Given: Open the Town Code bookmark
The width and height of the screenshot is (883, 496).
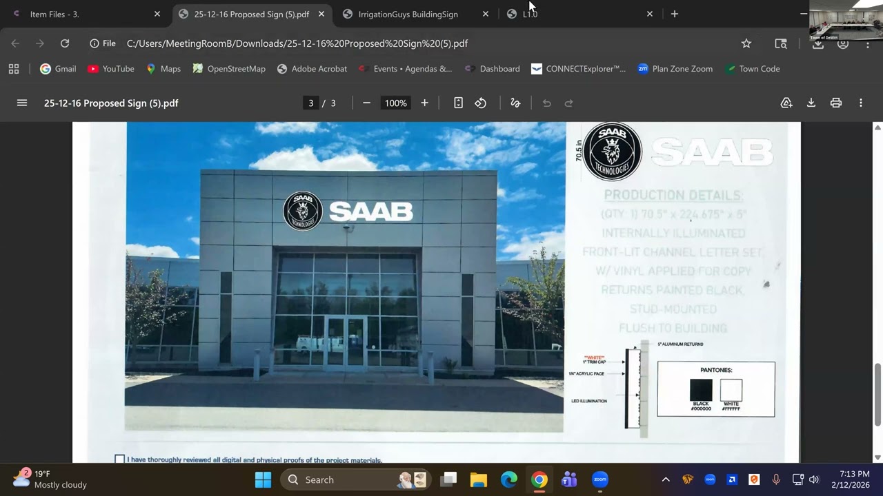Looking at the screenshot, I should point(753,69).
